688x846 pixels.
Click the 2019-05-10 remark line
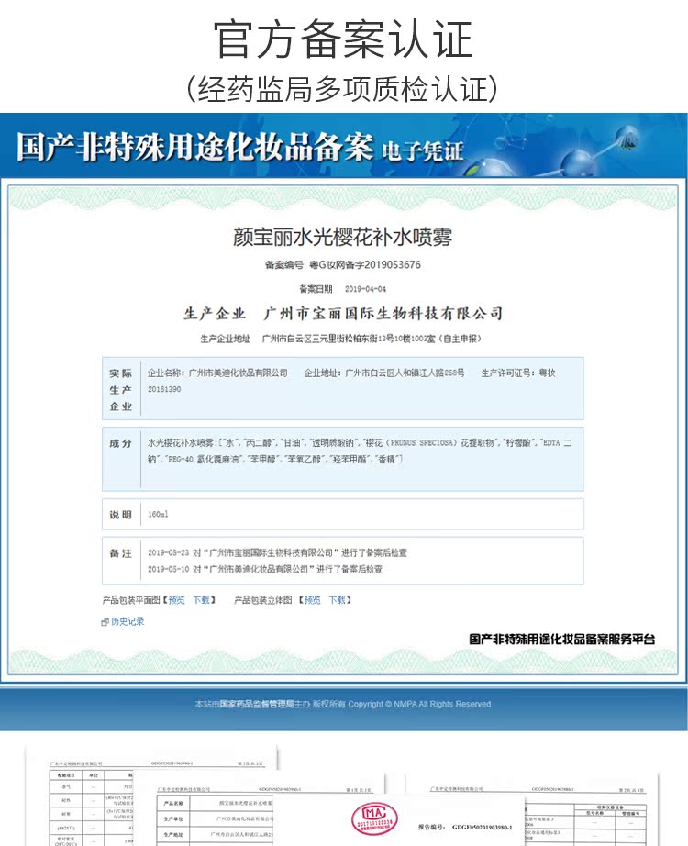(265, 569)
